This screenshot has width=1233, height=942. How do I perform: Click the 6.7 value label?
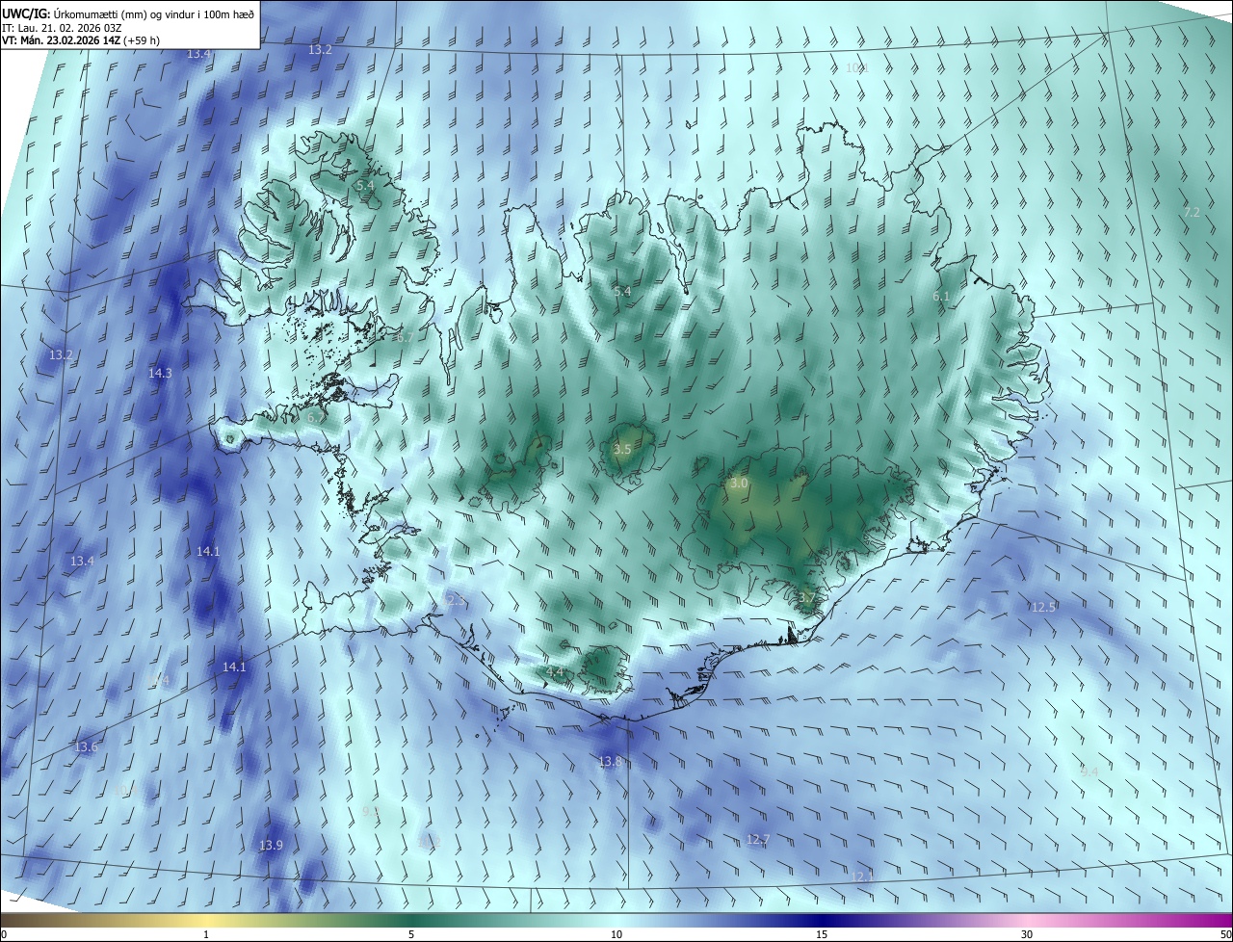[405, 337]
